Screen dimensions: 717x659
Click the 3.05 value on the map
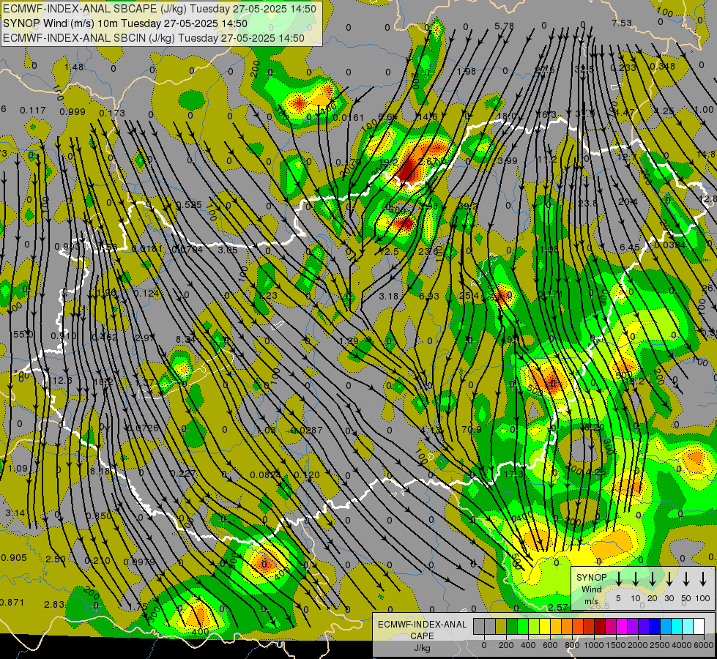227,250
